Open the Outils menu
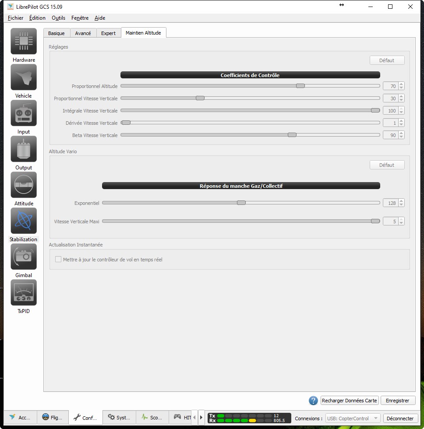The height and width of the screenshot is (429, 424). [x=58, y=18]
